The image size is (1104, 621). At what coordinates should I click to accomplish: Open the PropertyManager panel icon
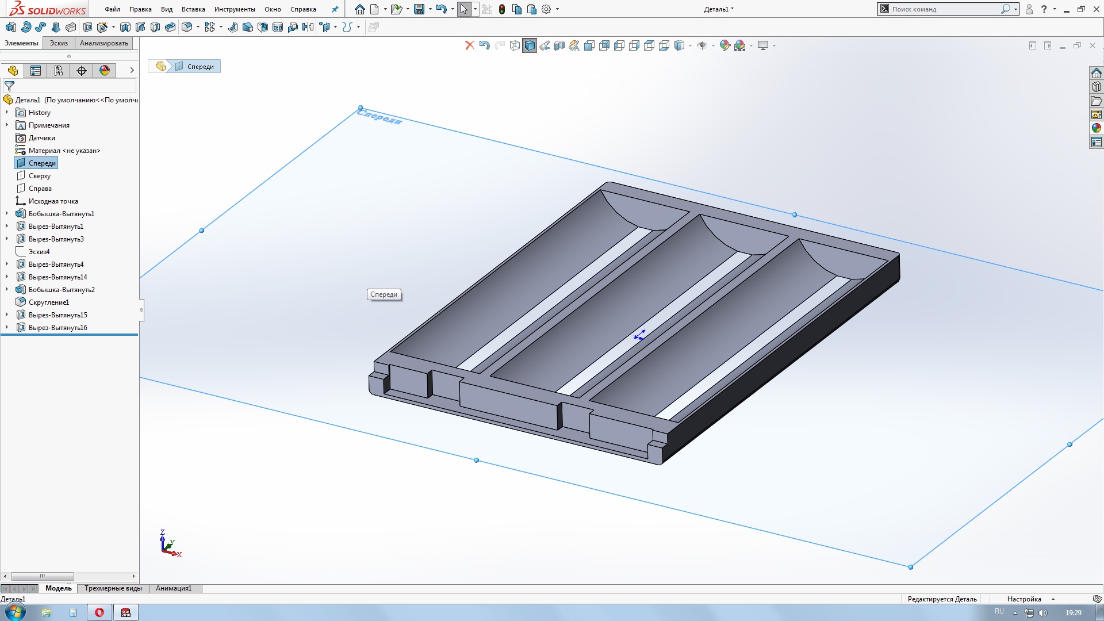pos(36,71)
